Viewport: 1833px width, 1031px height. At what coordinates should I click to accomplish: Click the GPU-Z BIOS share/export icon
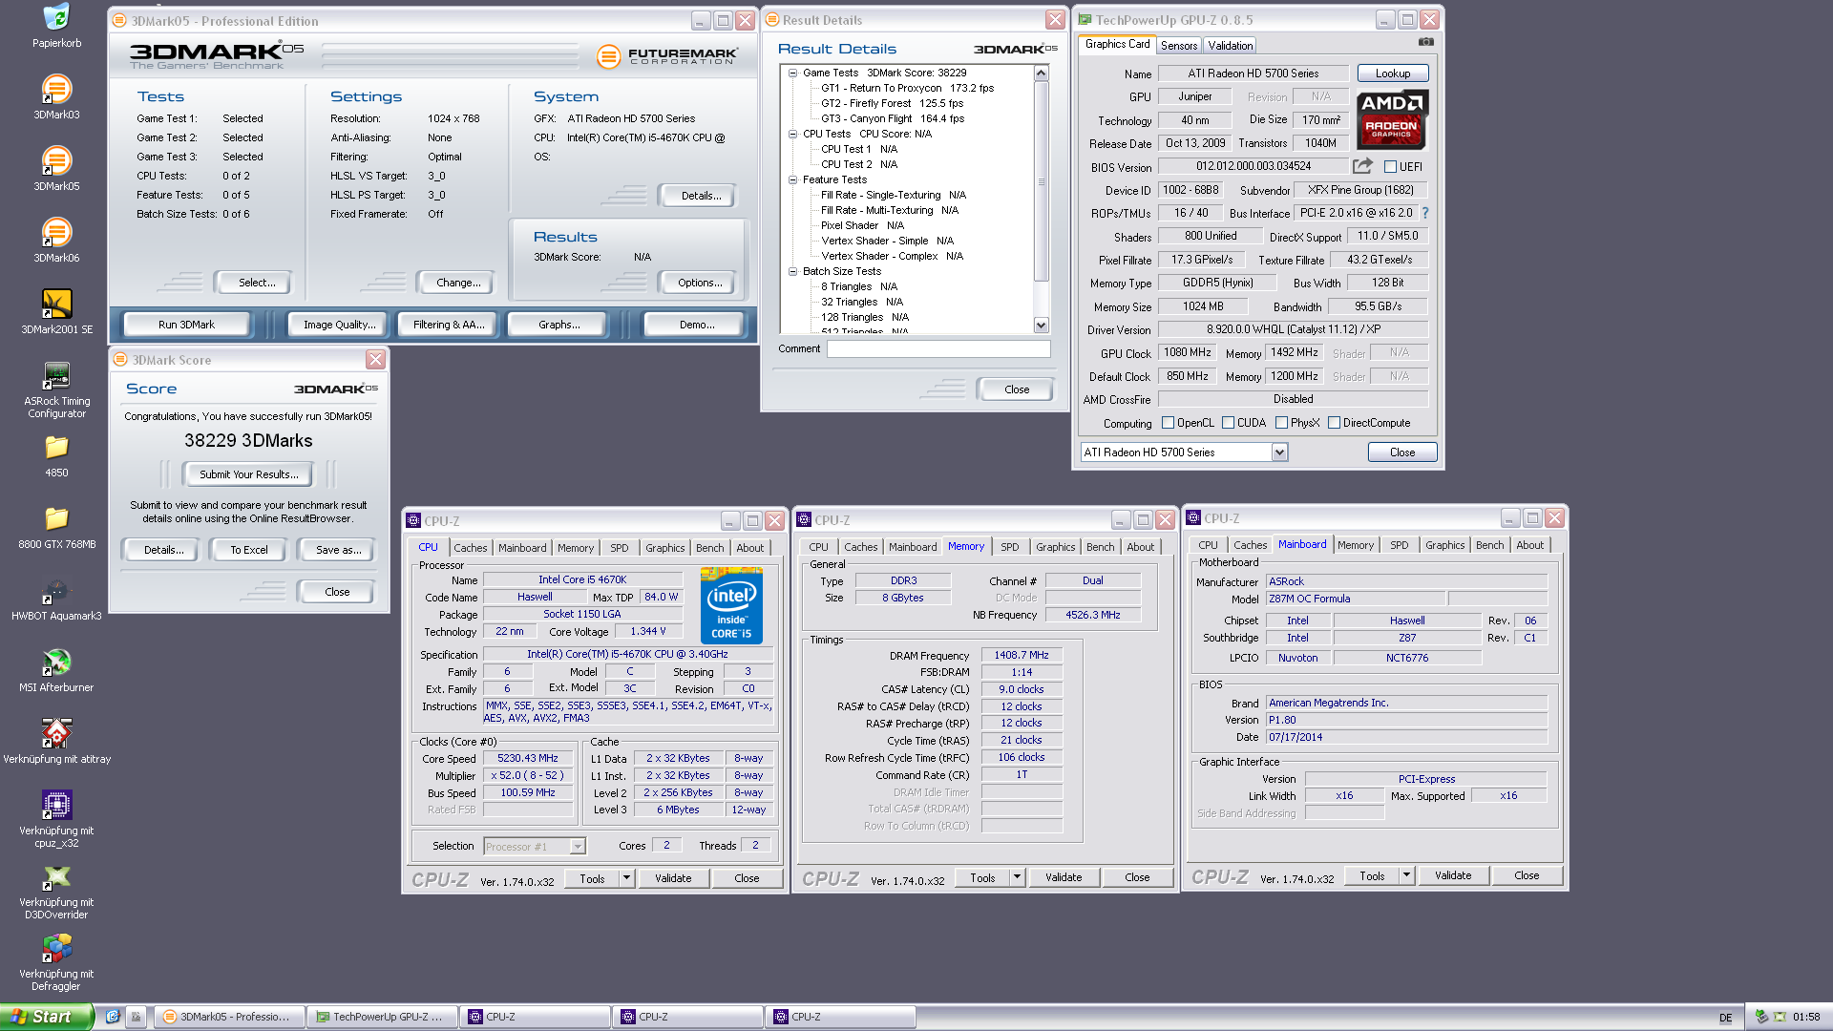[x=1362, y=166]
